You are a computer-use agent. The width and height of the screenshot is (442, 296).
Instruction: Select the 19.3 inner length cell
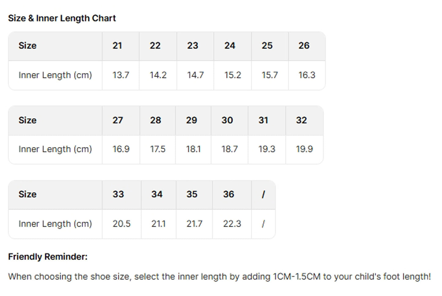tap(267, 149)
